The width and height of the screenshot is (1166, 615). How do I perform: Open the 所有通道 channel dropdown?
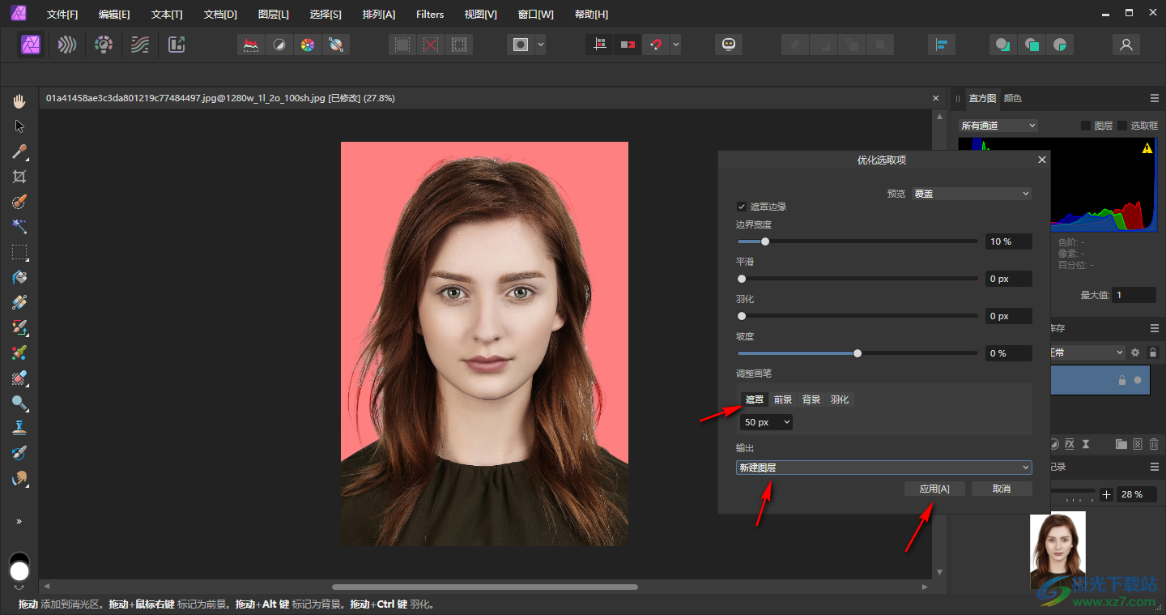pos(998,126)
